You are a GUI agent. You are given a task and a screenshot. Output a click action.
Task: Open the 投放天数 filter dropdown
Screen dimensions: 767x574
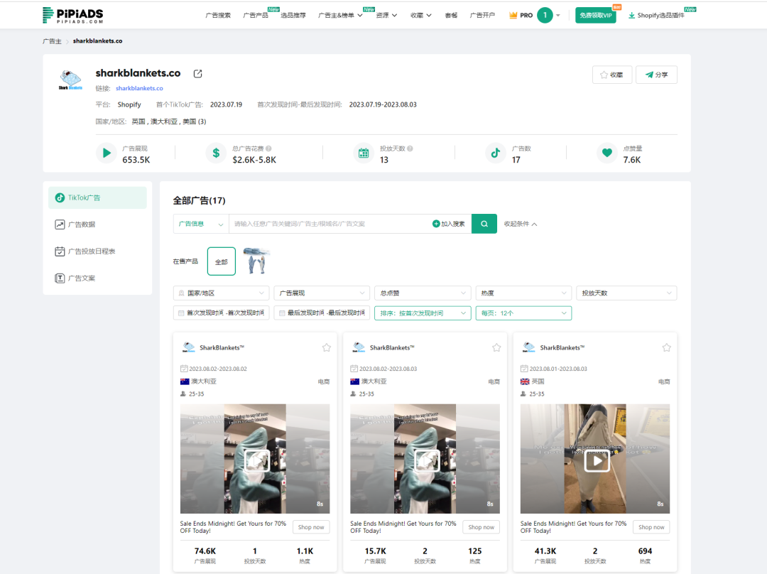(626, 293)
